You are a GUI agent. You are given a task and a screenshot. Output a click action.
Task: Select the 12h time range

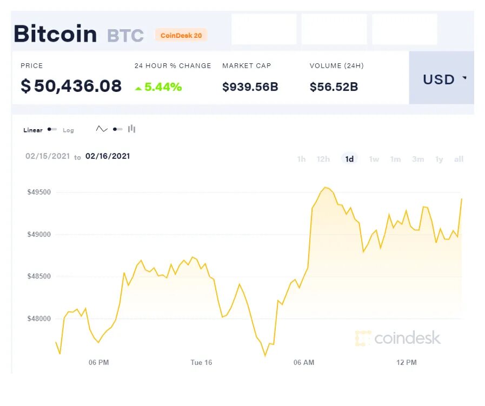[323, 159]
